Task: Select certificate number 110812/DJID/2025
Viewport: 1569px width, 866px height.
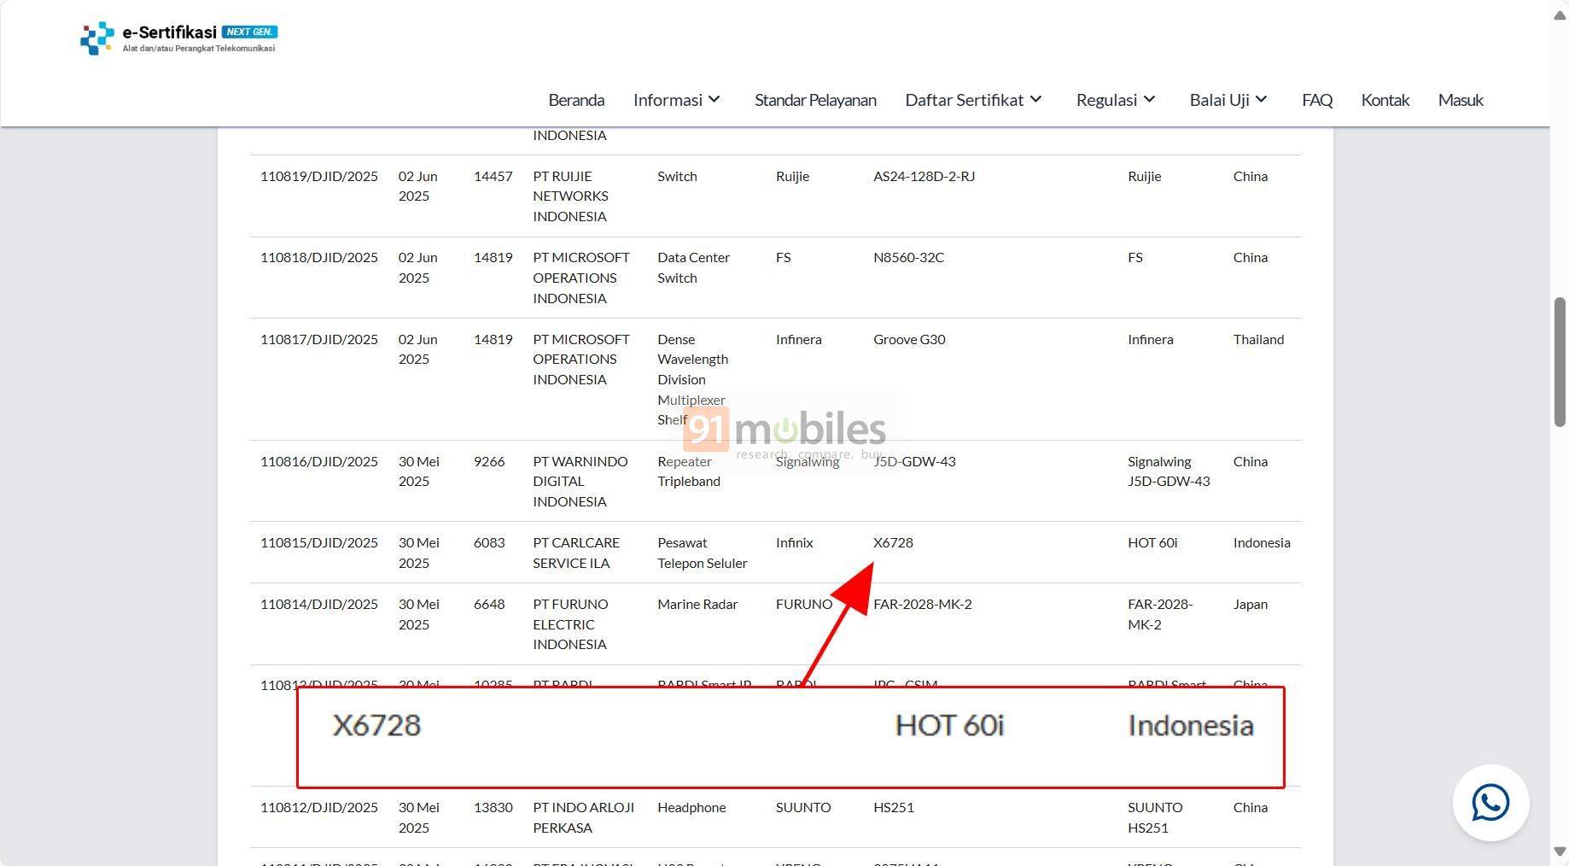Action: (x=319, y=807)
